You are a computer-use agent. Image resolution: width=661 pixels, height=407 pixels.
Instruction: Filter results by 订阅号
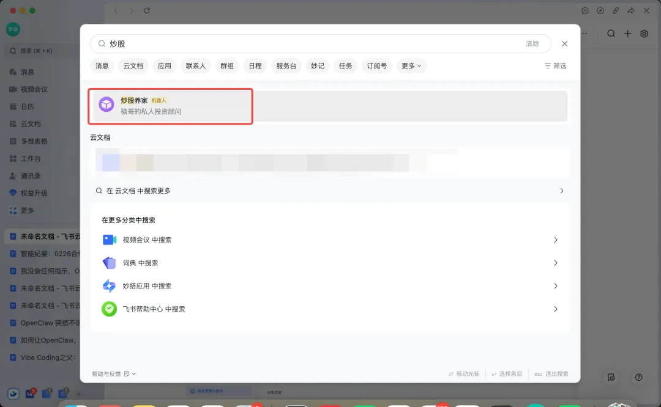tap(376, 65)
